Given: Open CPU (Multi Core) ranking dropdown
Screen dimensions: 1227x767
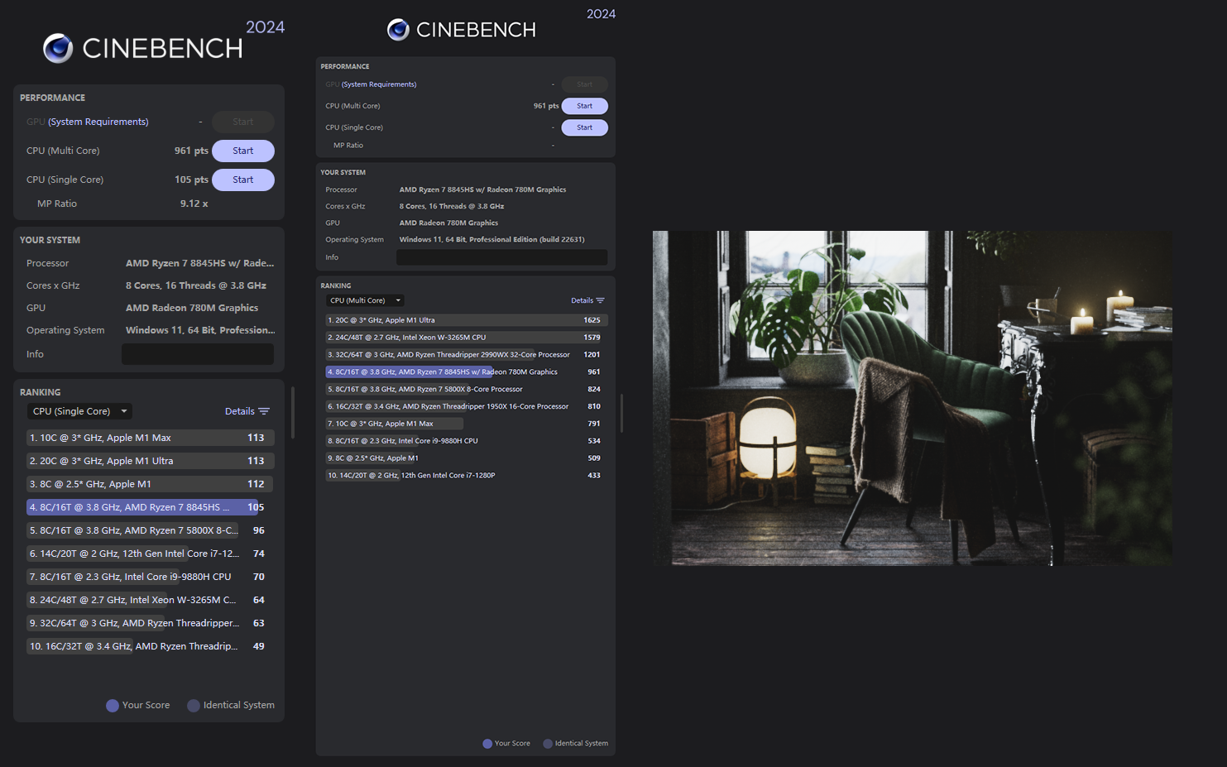Looking at the screenshot, I should click(365, 300).
